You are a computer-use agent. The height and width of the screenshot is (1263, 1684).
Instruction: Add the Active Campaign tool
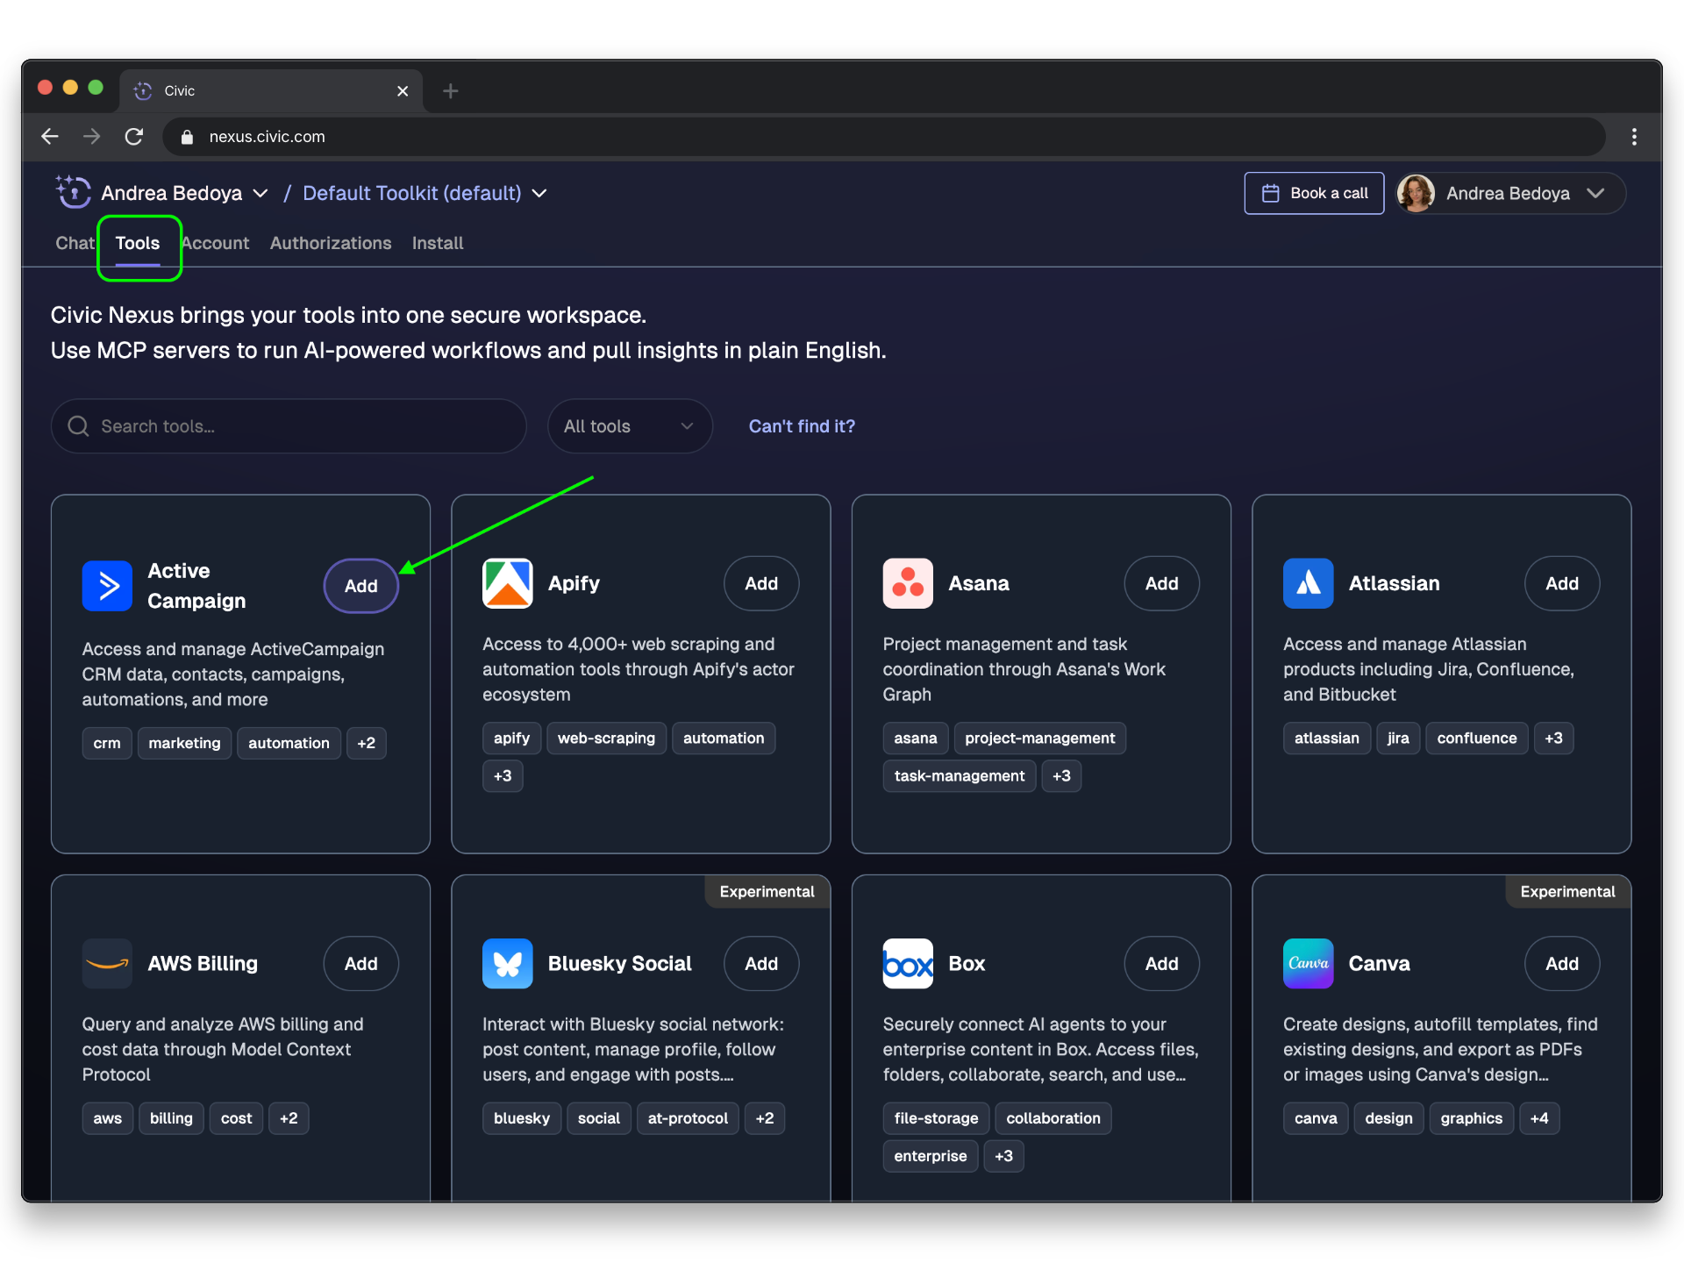tap(360, 586)
